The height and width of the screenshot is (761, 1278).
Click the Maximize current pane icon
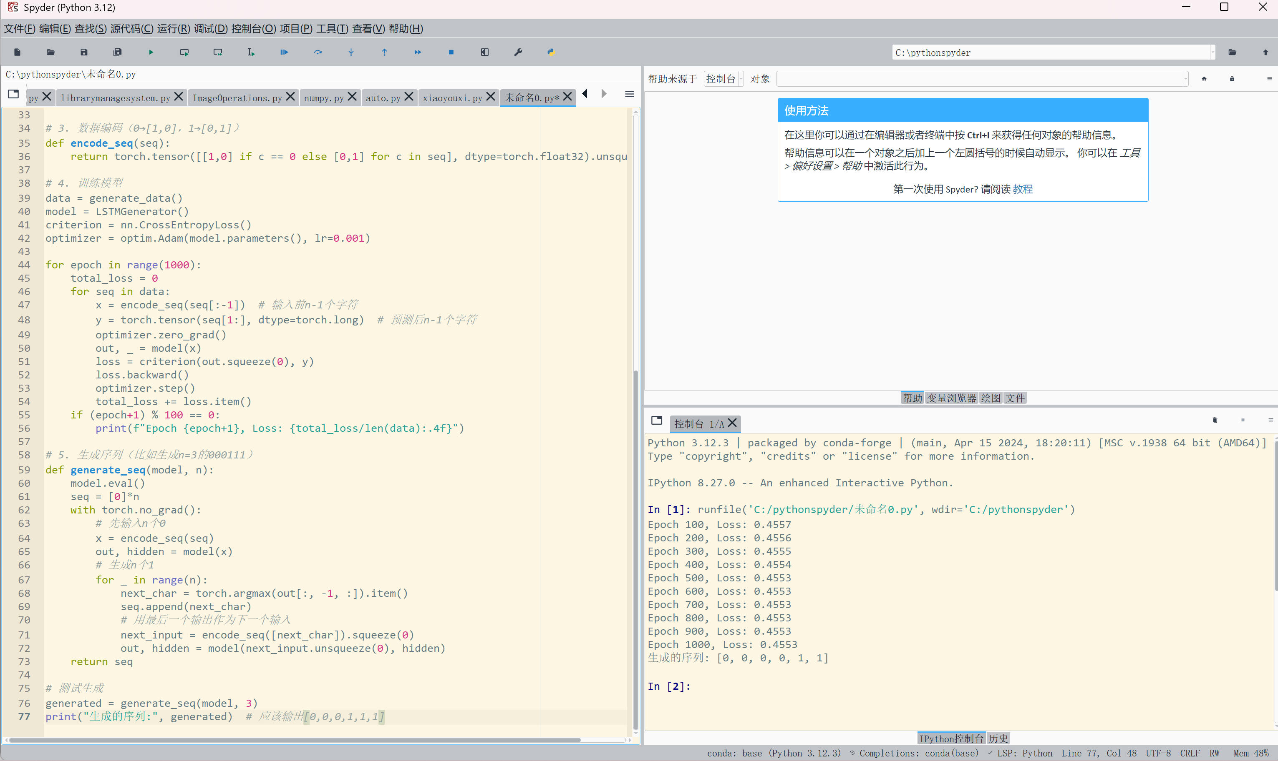pos(484,53)
